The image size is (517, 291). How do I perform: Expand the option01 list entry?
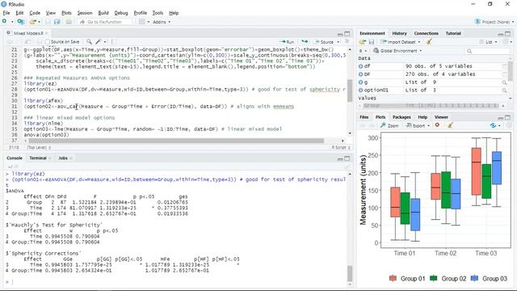361,90
